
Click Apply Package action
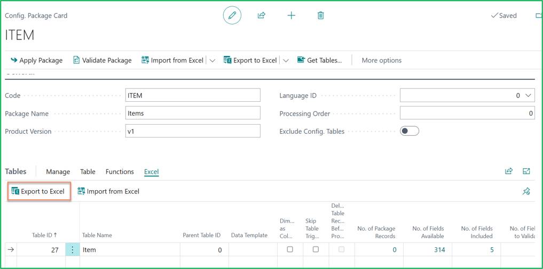click(36, 60)
